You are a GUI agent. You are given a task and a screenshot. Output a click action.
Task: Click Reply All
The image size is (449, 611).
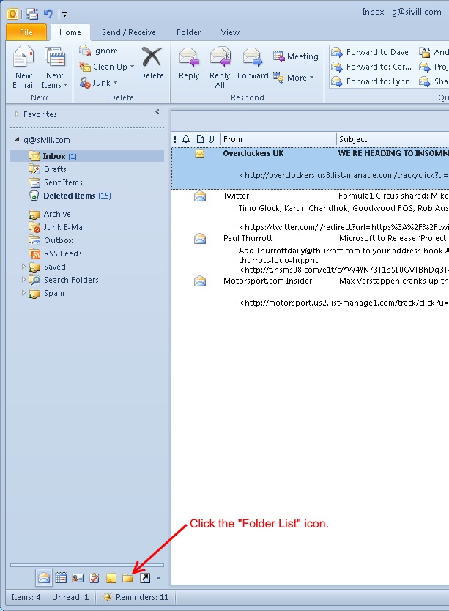click(x=220, y=67)
